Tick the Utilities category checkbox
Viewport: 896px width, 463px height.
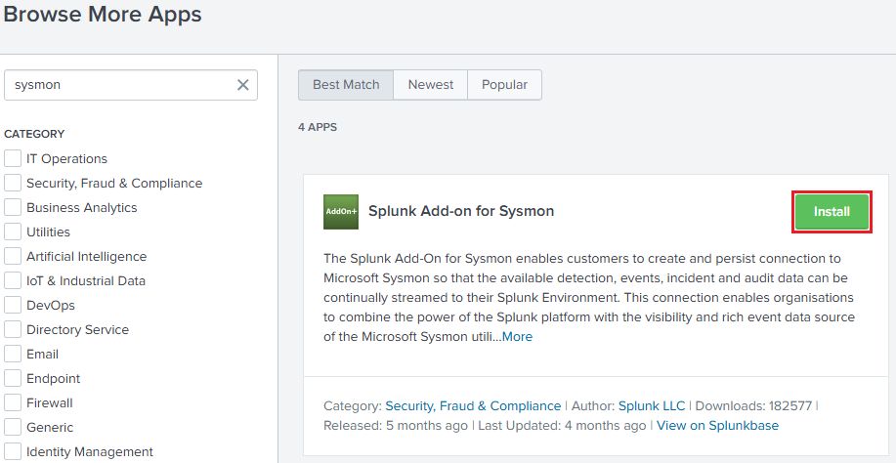[x=13, y=231]
